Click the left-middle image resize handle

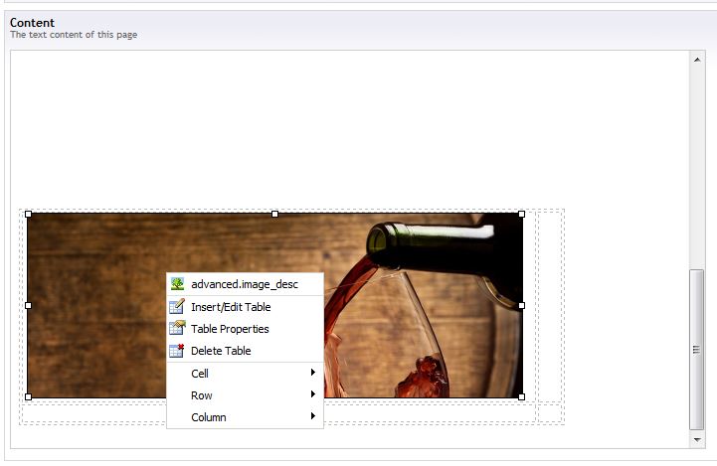[x=29, y=305]
